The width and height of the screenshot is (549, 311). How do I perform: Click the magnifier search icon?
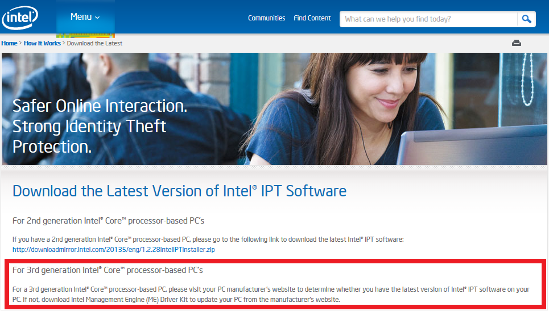(526, 19)
